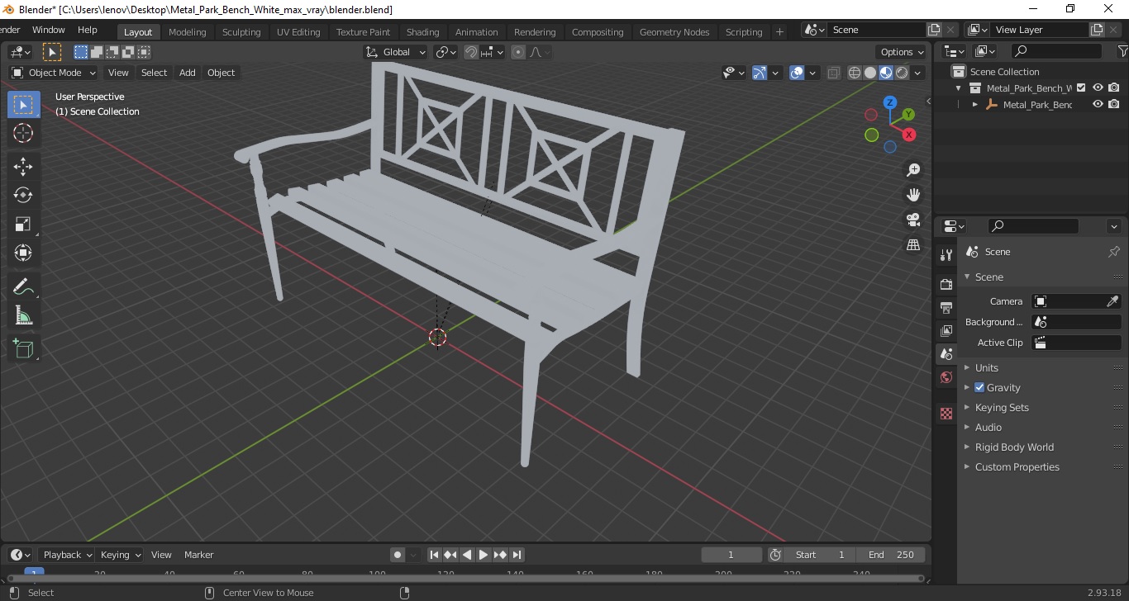Click the Zoom viewport magnifier icon
Screen dimensions: 1129x601
[913, 170]
